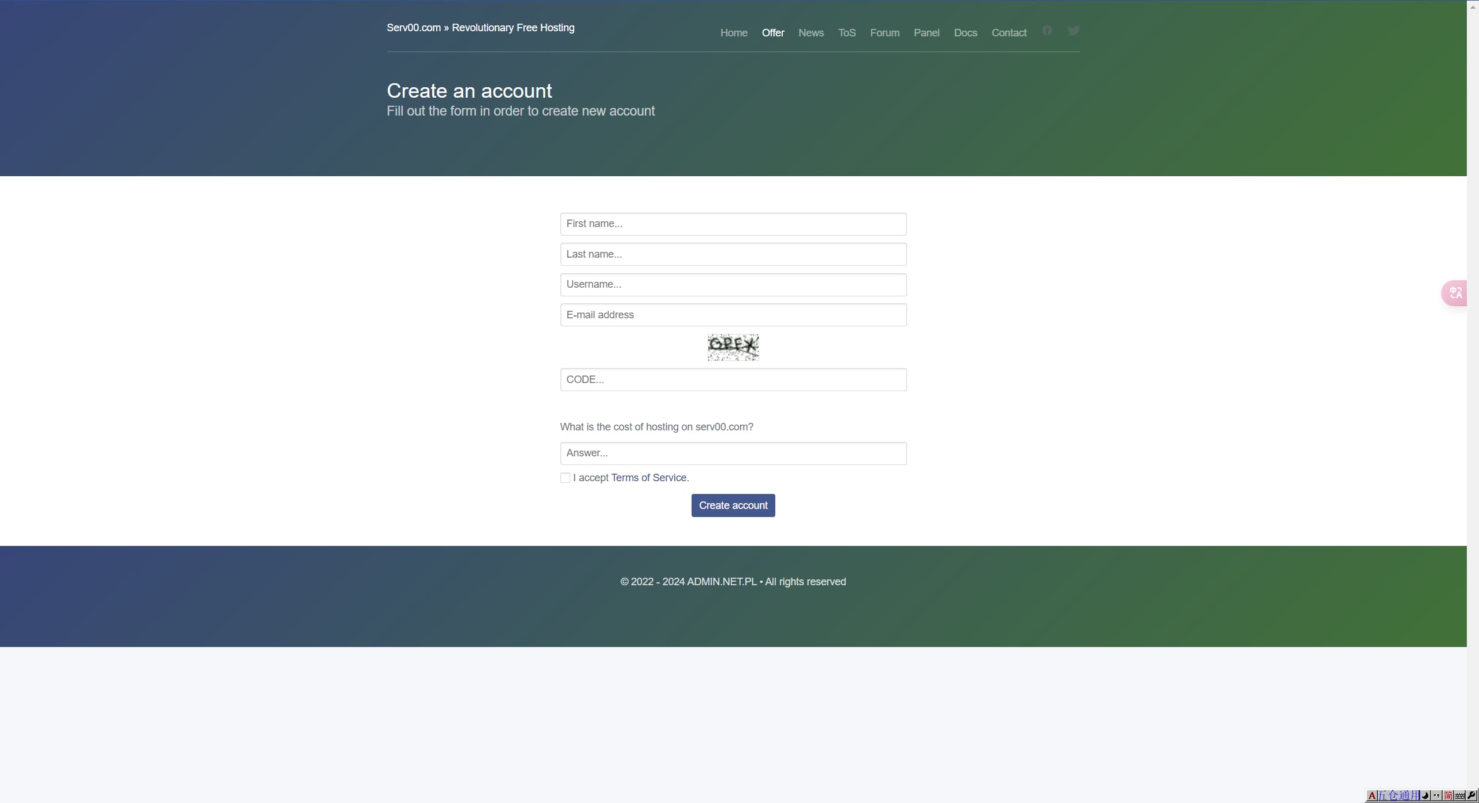1479x803 pixels.
Task: Click the Answer field for hosting cost question
Action: click(733, 452)
